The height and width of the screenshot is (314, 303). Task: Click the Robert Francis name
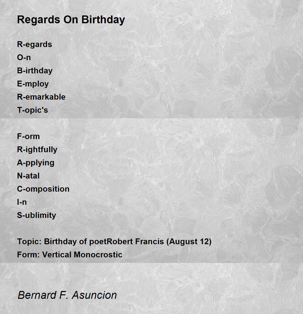point(135,241)
